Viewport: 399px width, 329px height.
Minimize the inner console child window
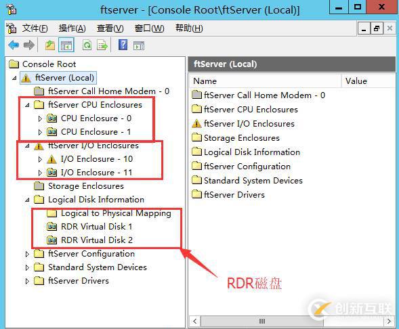(364, 28)
